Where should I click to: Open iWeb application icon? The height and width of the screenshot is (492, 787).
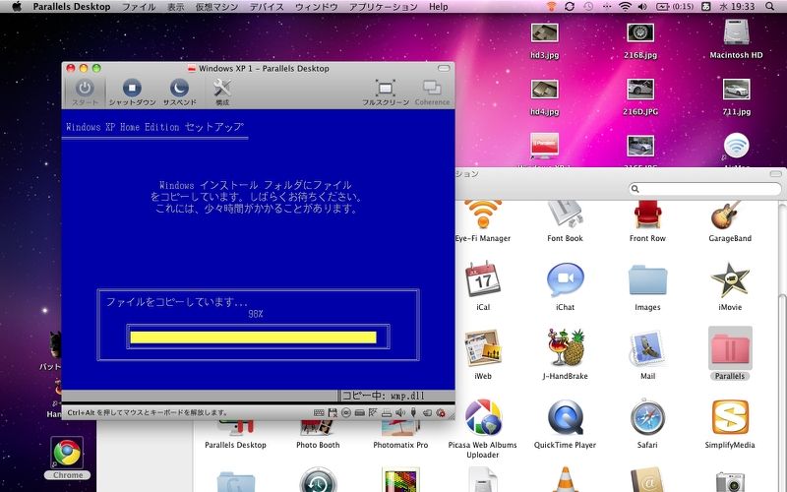pos(483,348)
